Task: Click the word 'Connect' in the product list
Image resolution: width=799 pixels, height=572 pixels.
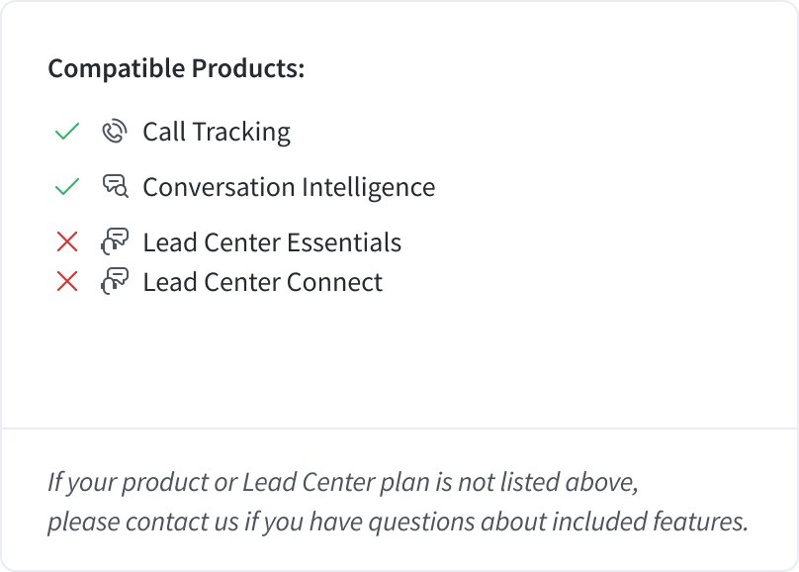Action: (x=334, y=282)
